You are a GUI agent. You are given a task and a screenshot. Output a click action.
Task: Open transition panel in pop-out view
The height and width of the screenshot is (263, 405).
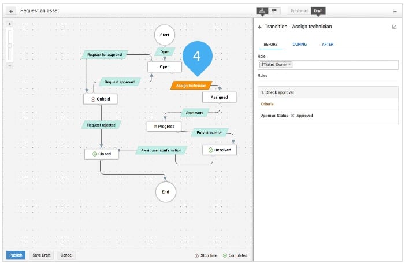(394, 27)
